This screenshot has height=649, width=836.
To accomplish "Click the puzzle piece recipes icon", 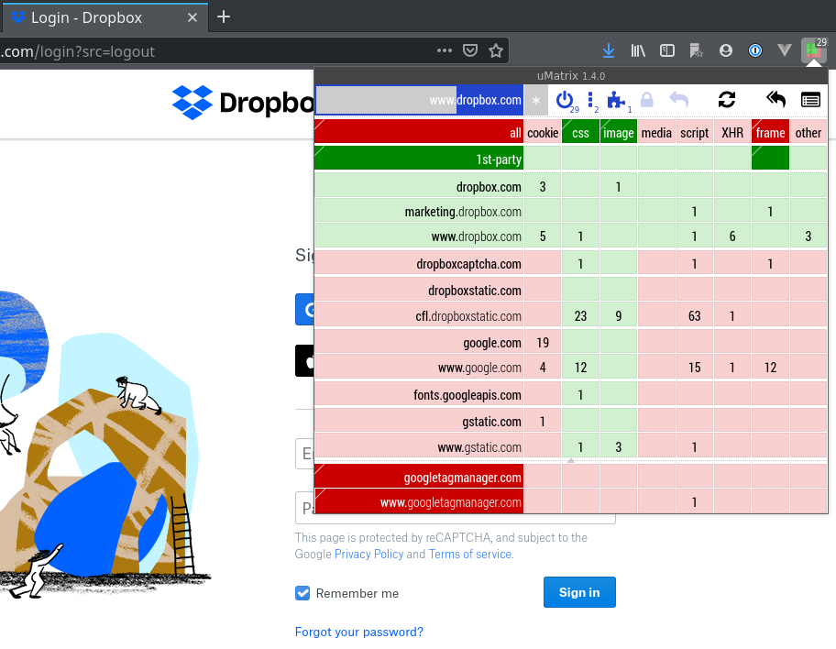I will click(x=616, y=100).
